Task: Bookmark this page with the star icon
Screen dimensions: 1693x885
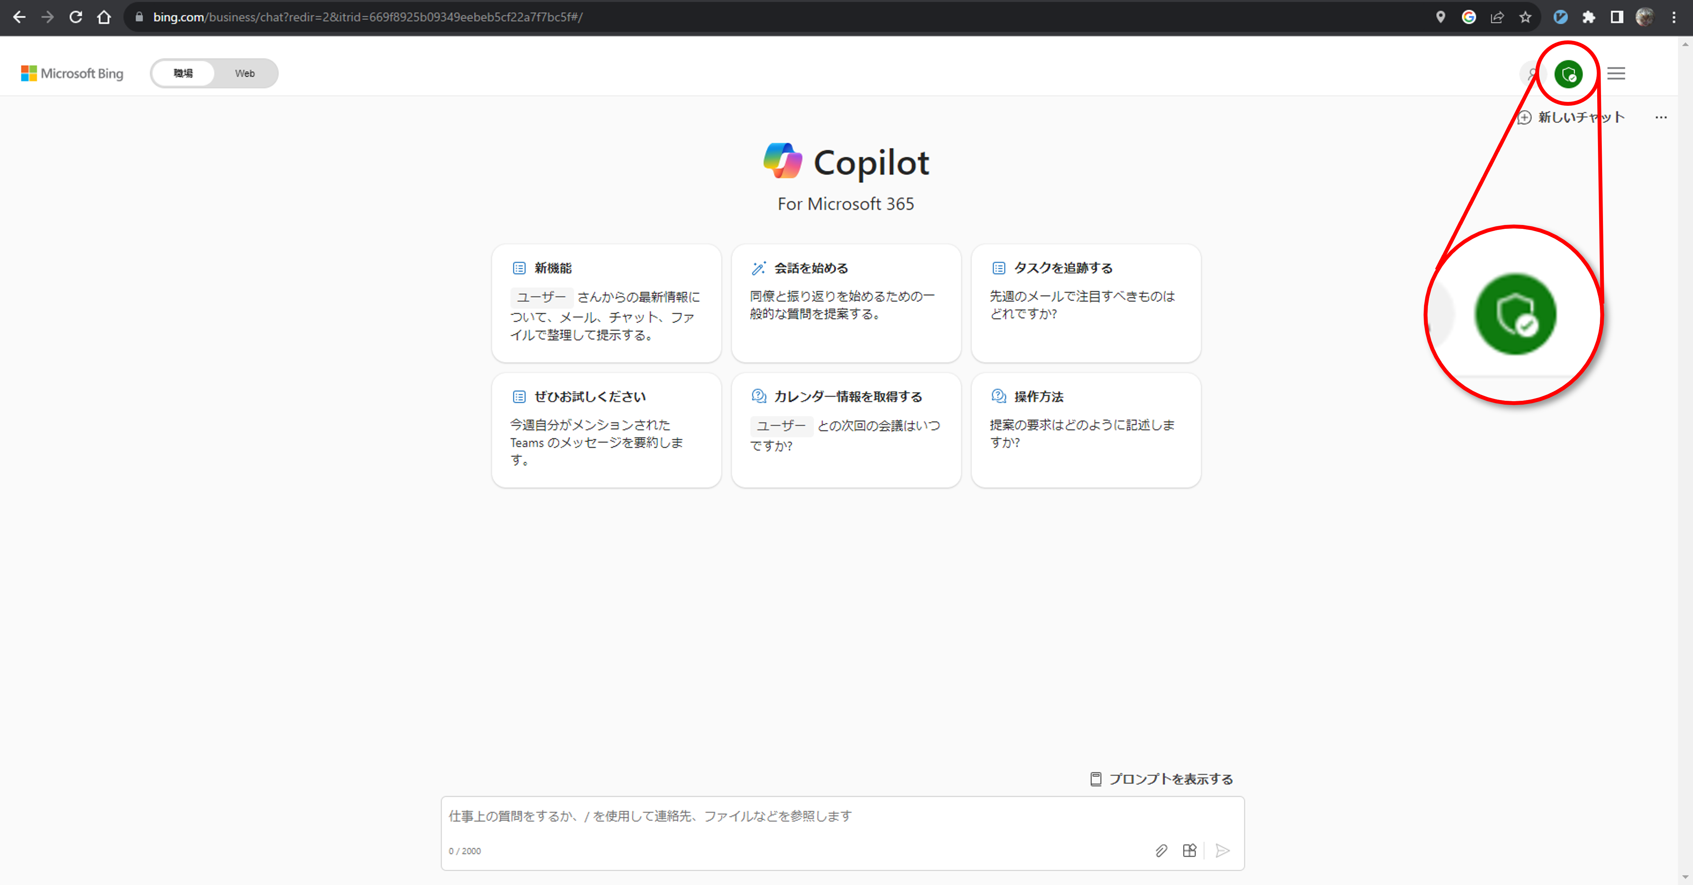Action: click(x=1525, y=17)
